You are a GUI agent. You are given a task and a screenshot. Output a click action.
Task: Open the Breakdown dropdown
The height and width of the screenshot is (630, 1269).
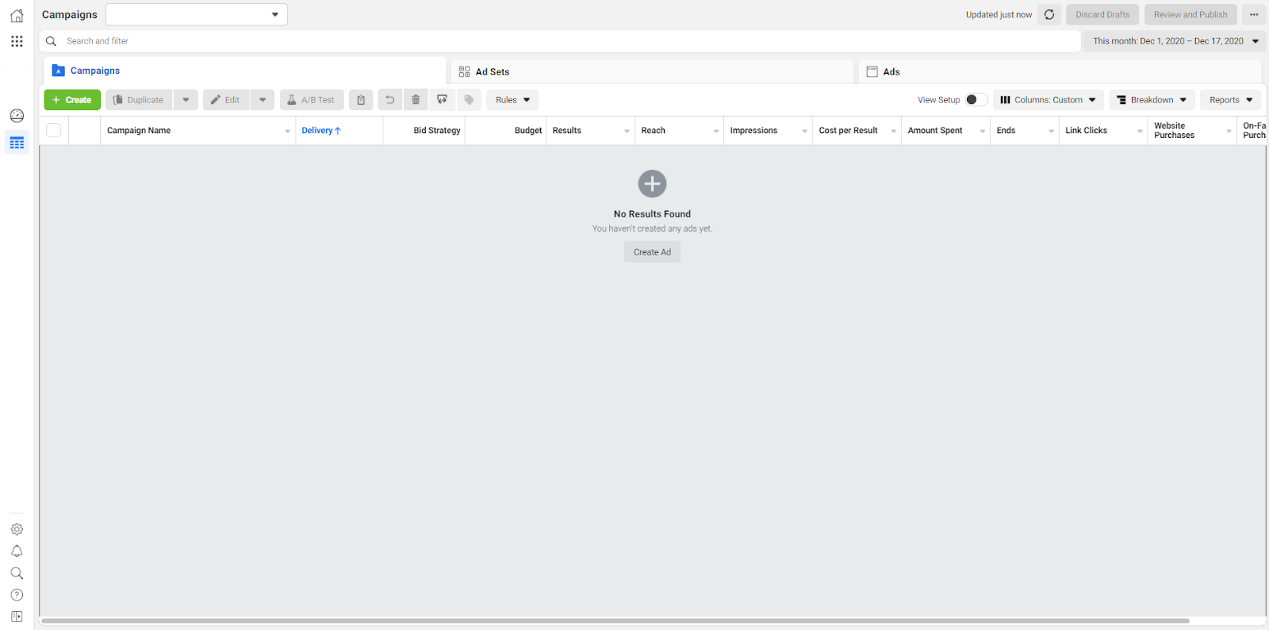point(1152,100)
